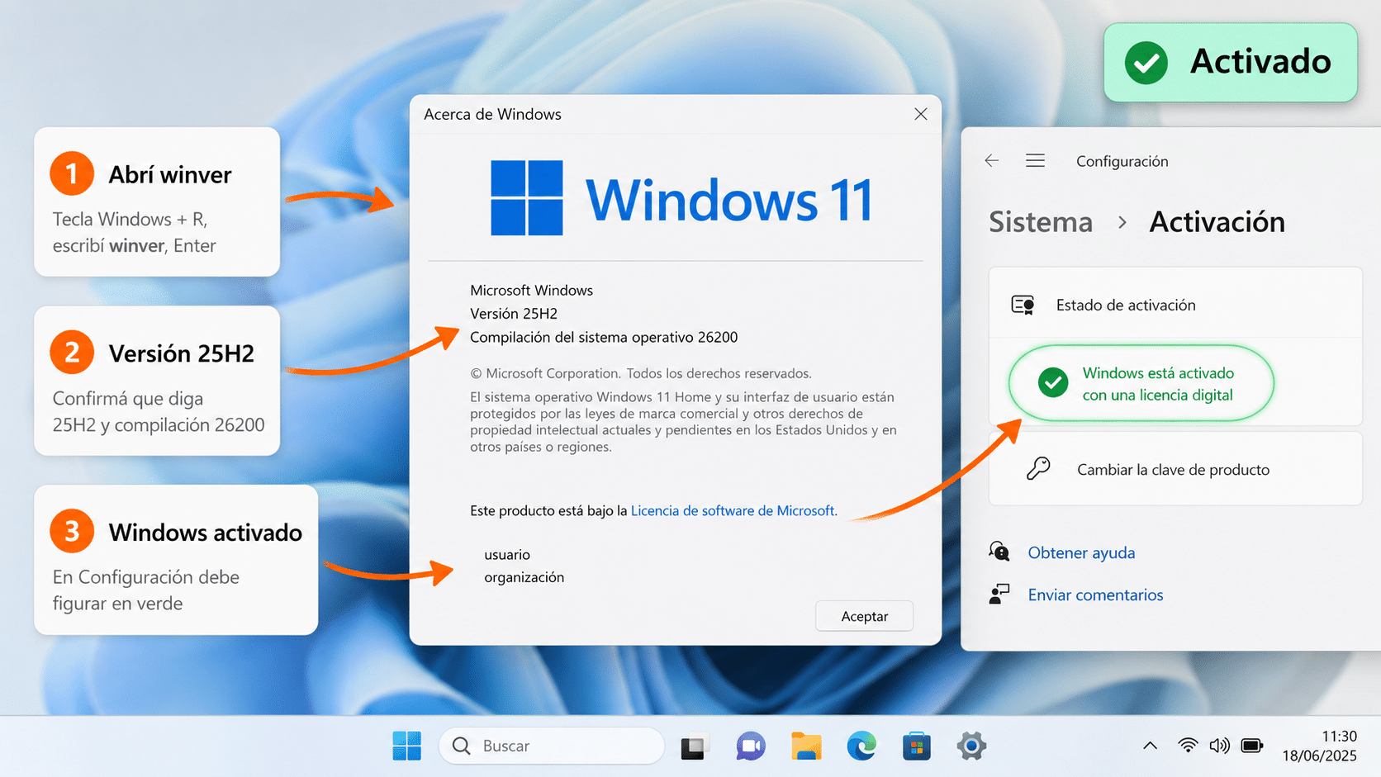Click the Versión 25H2 line in dialog
This screenshot has height=777, width=1381.
[514, 314]
